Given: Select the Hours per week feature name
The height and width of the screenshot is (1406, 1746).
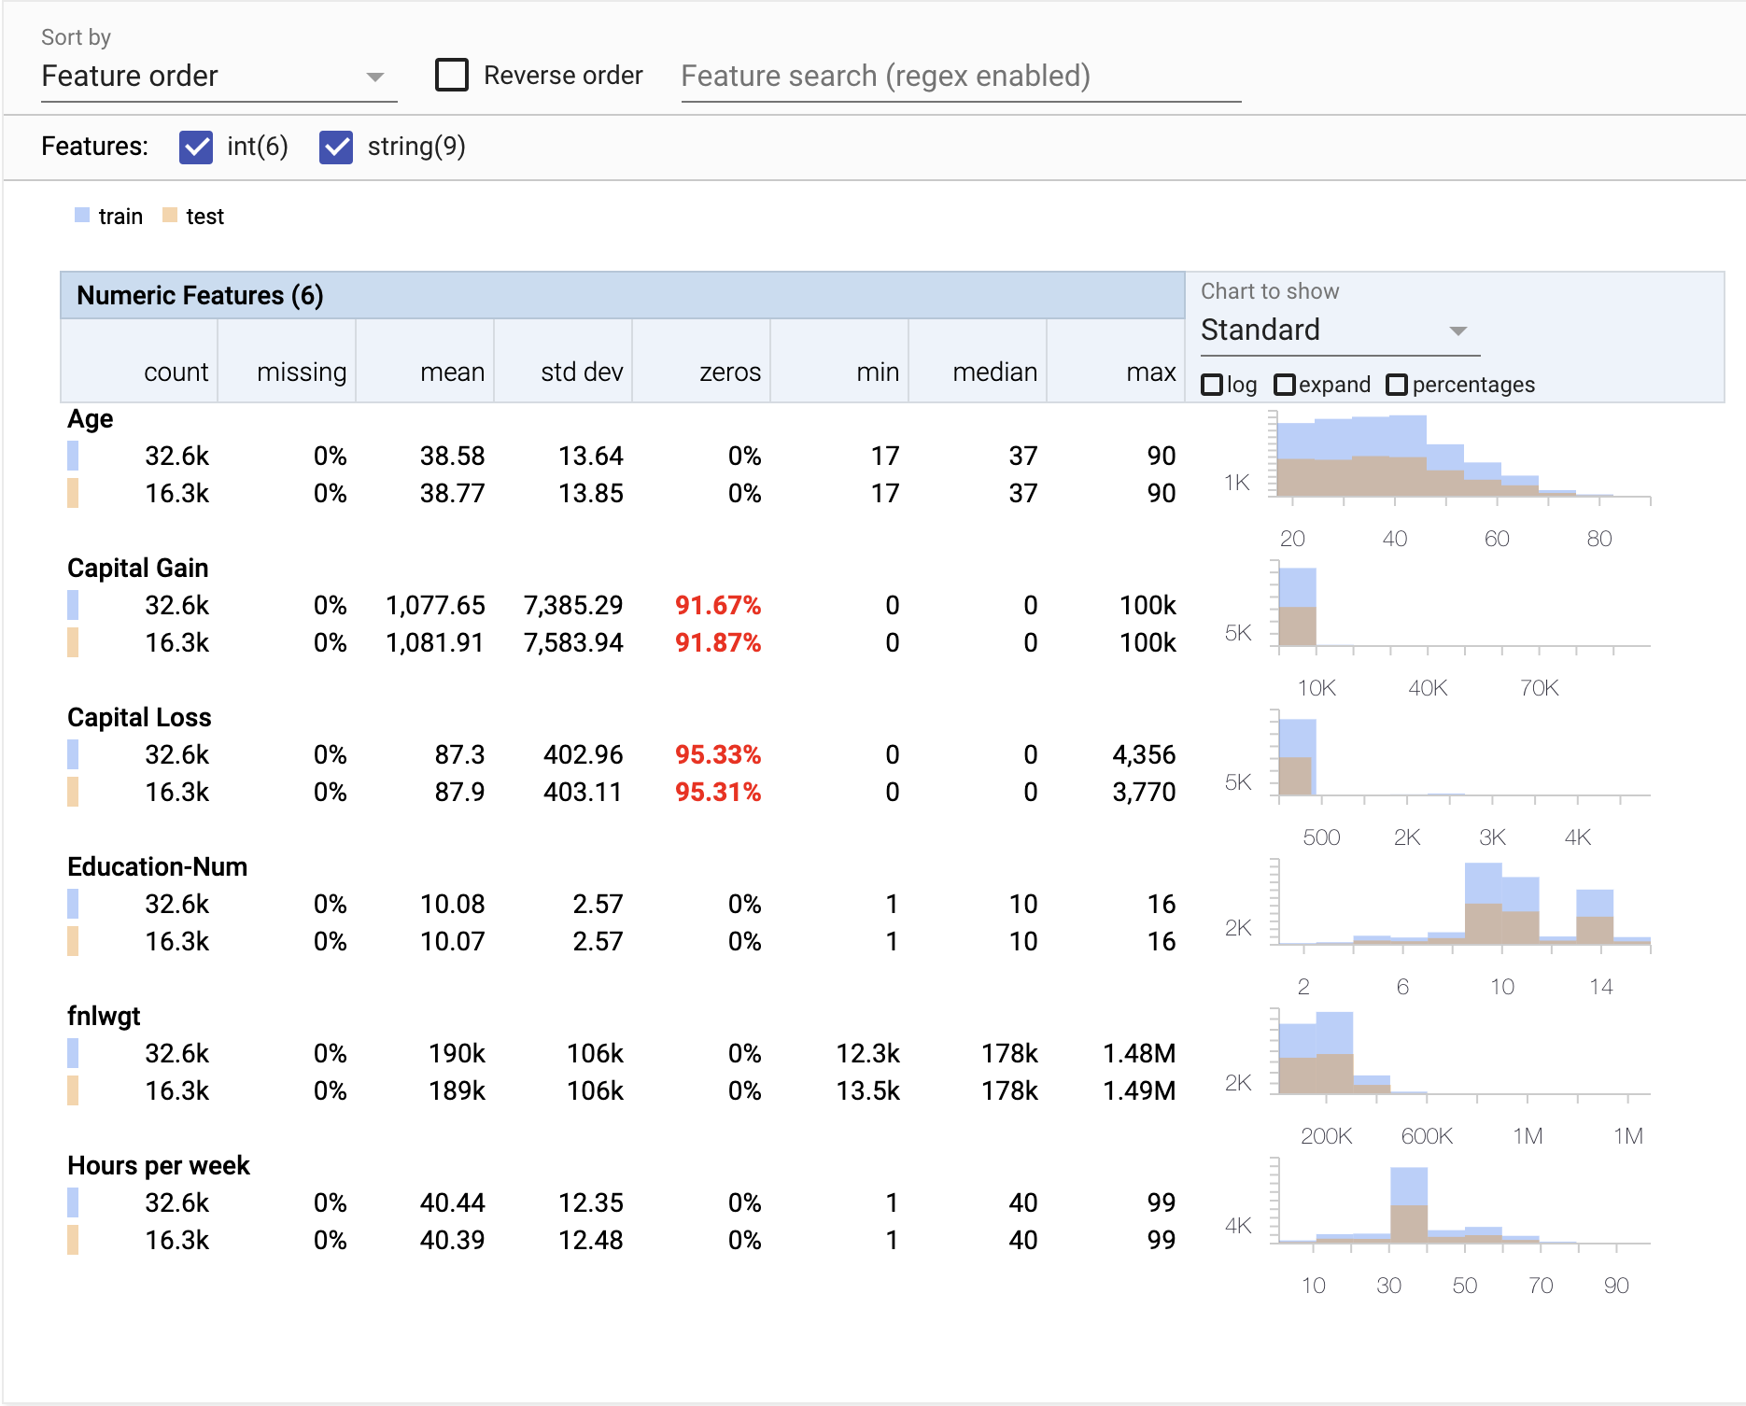Looking at the screenshot, I should (159, 1165).
